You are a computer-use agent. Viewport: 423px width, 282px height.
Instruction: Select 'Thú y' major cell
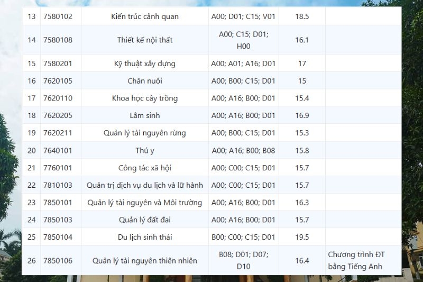[145, 151]
